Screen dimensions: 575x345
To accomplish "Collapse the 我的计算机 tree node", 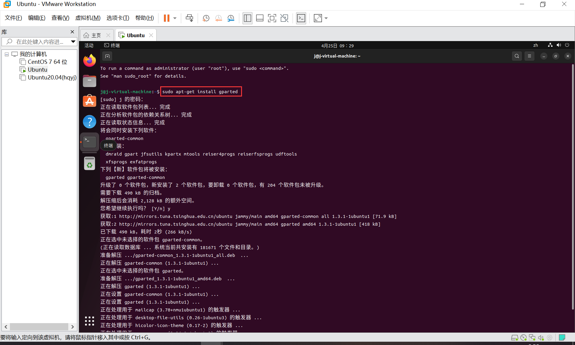I will (x=7, y=54).
